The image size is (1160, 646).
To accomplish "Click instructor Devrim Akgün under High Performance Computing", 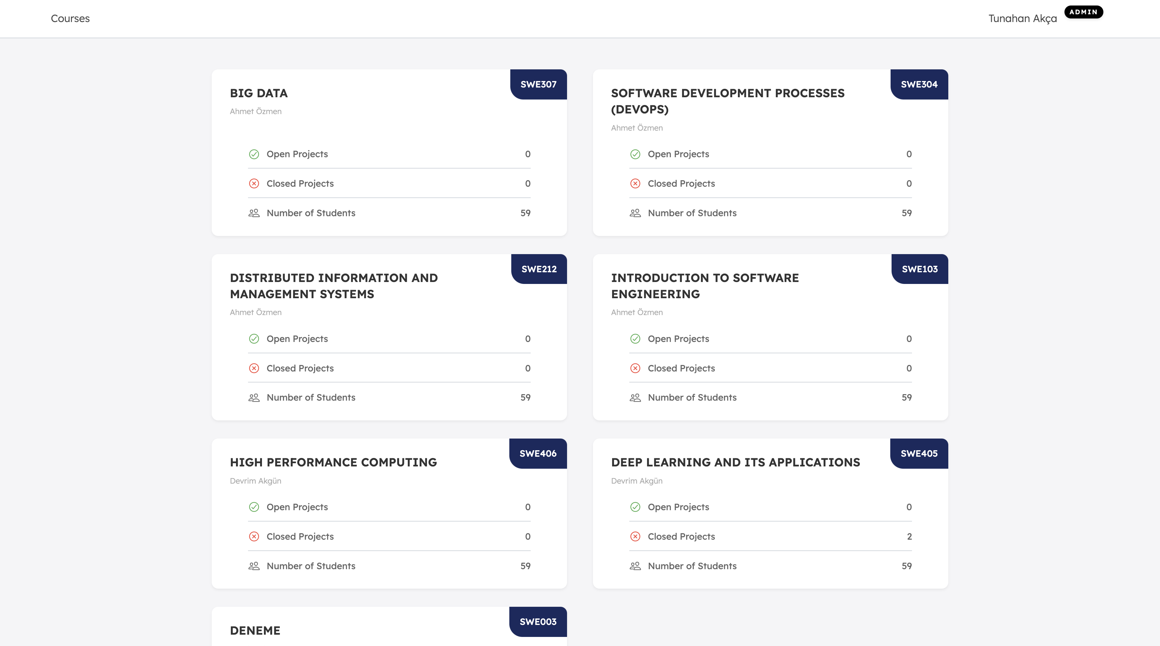I will (x=255, y=481).
